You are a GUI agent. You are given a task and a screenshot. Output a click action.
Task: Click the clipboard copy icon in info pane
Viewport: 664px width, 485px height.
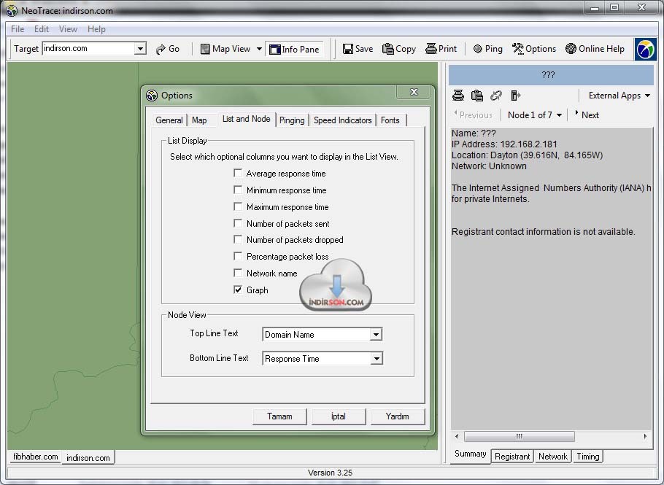click(476, 96)
